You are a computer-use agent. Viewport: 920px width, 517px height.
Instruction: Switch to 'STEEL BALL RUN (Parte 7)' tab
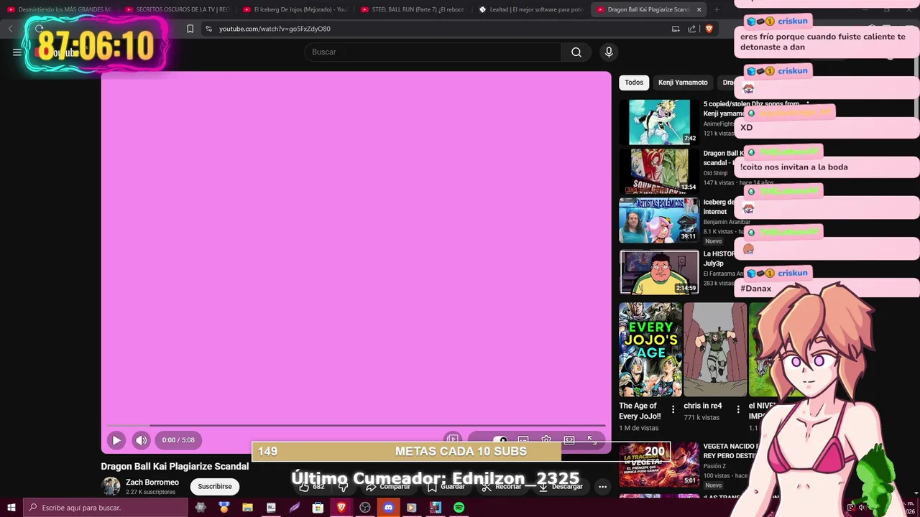click(413, 9)
